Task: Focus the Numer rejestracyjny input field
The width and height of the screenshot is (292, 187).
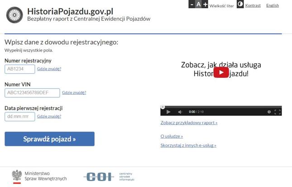Action: coord(20,69)
